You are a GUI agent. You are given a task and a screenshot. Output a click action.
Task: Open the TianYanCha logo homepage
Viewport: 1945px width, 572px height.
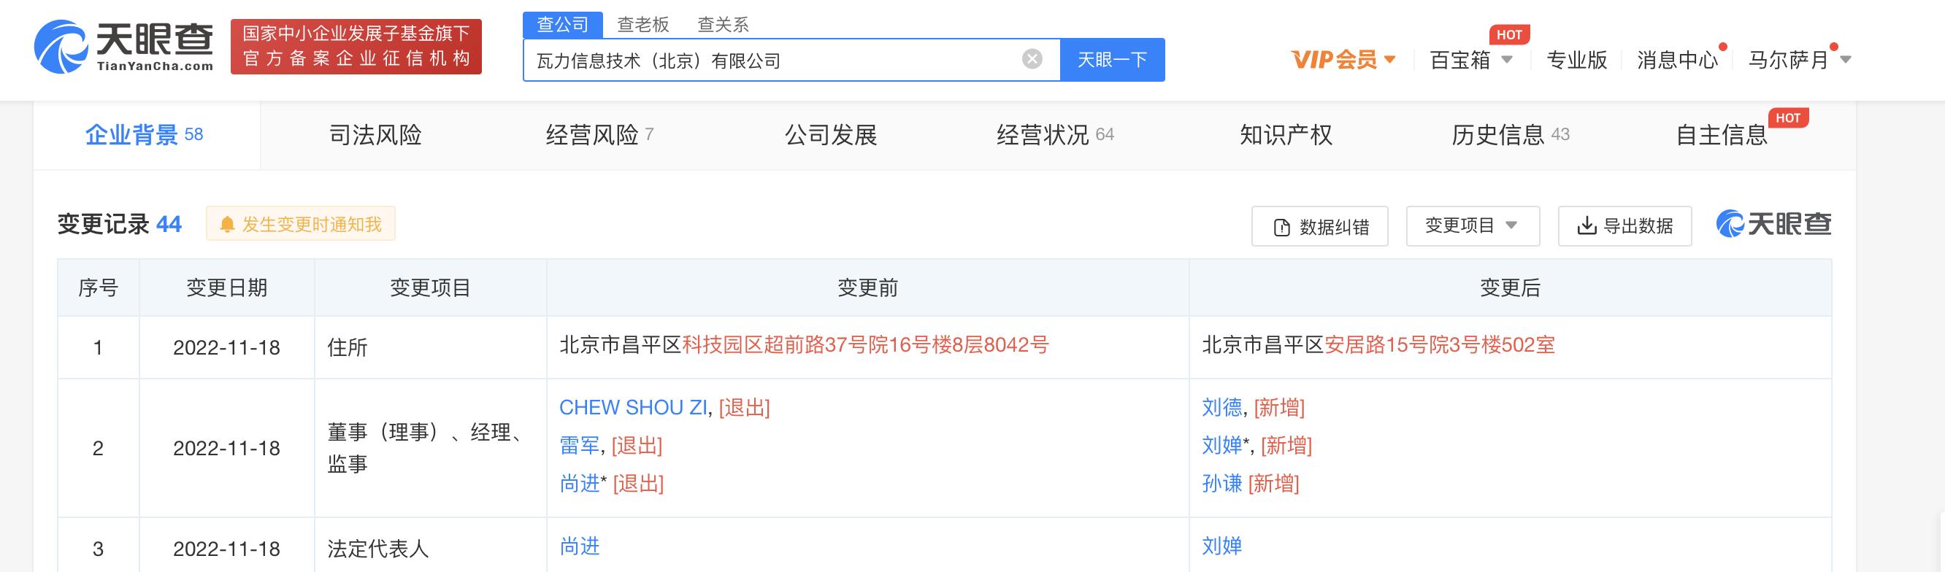[x=124, y=47]
